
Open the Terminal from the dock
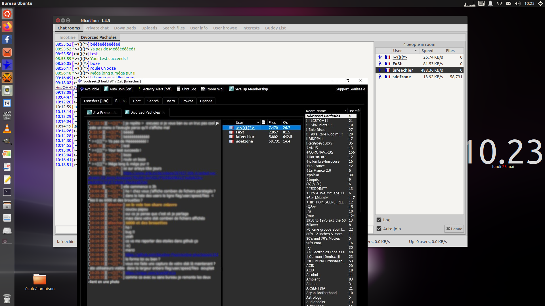click(x=7, y=192)
